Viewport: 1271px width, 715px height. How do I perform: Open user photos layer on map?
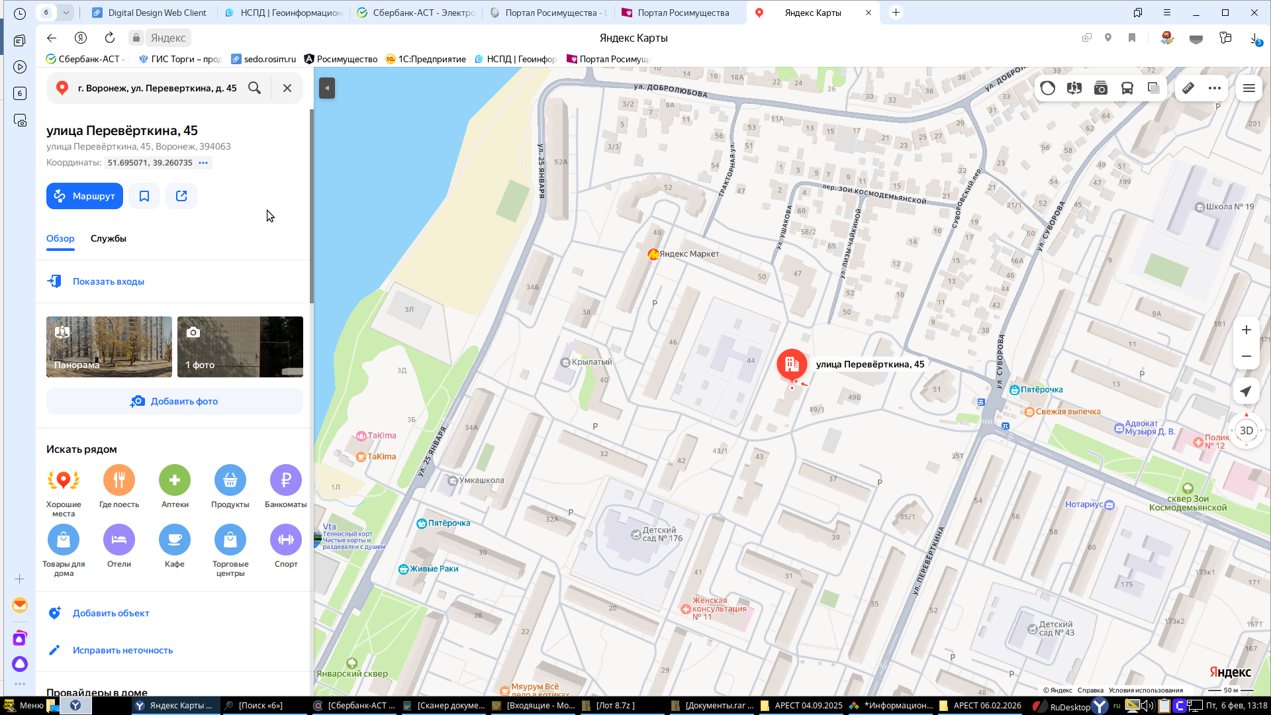pos(1100,88)
